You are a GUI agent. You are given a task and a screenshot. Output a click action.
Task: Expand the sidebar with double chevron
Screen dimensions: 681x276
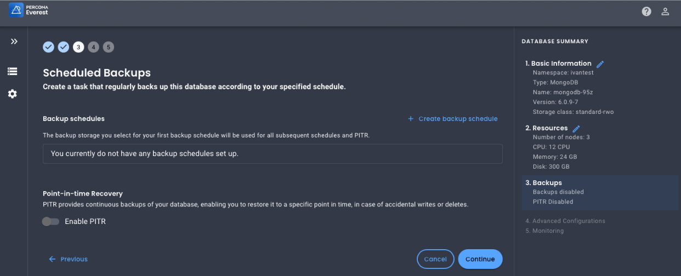point(14,42)
